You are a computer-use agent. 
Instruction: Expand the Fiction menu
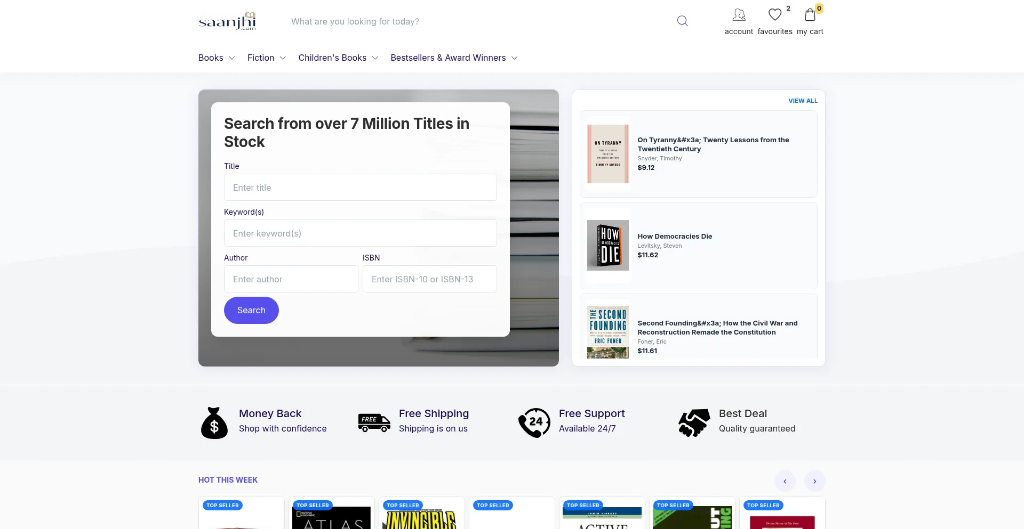tap(267, 58)
